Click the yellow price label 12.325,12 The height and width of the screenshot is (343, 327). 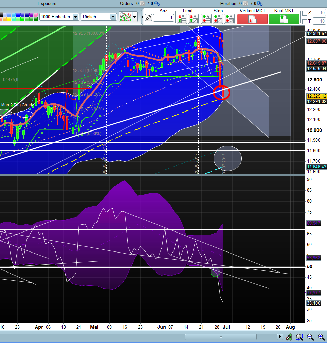pyautogui.click(x=317, y=96)
